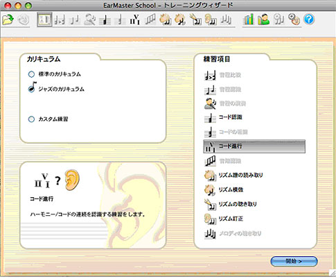The width and height of the screenshot is (336, 279).
Task: Click the Rhythm Correction ear icon in the toolbar
Action: (x=211, y=19)
